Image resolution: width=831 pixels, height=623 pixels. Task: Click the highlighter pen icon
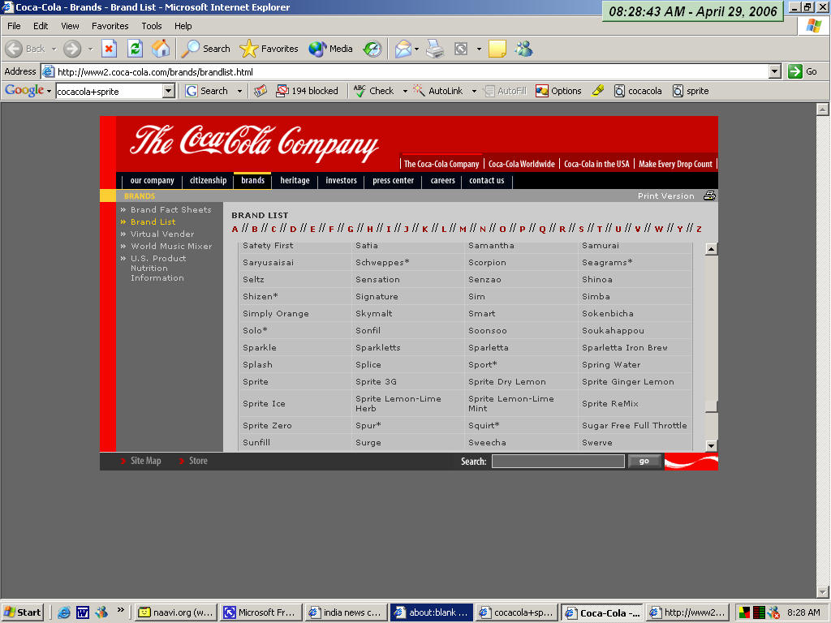pyautogui.click(x=598, y=91)
